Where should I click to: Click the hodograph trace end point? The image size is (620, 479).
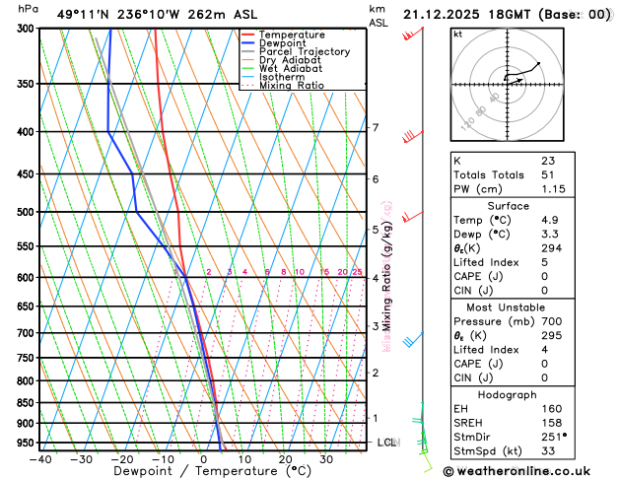pyautogui.click(x=538, y=63)
